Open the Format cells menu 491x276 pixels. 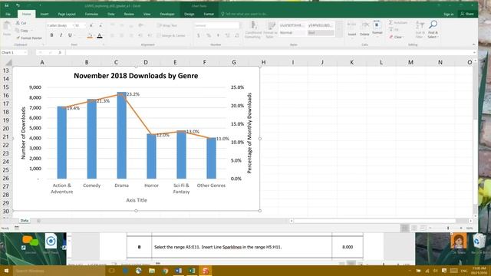tap(377, 28)
